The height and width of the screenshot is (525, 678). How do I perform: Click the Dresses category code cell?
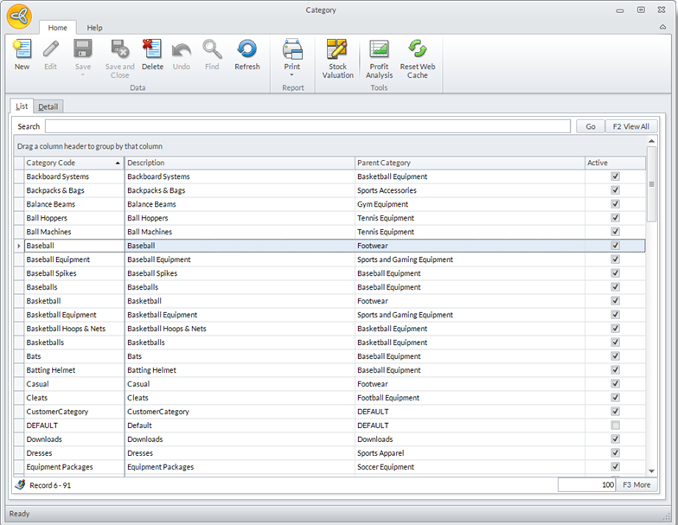[74, 453]
